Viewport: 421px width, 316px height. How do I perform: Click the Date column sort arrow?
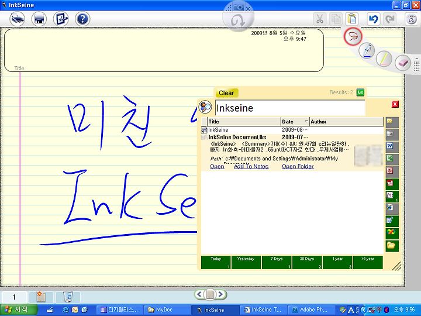click(x=306, y=122)
